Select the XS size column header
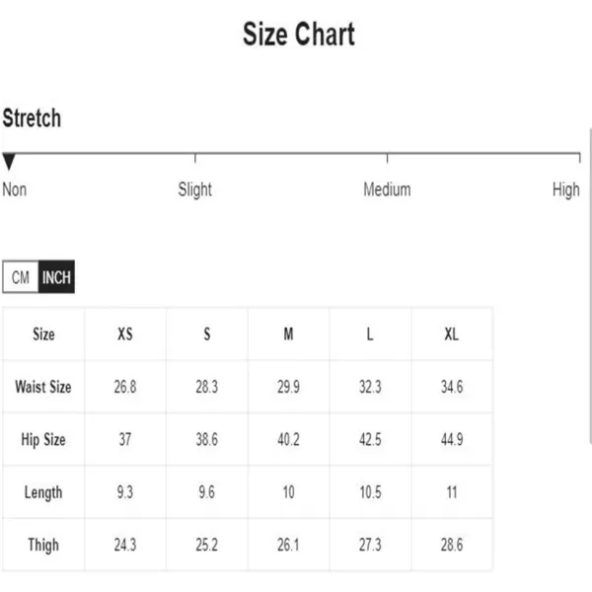The width and height of the screenshot is (592, 592). tap(125, 333)
